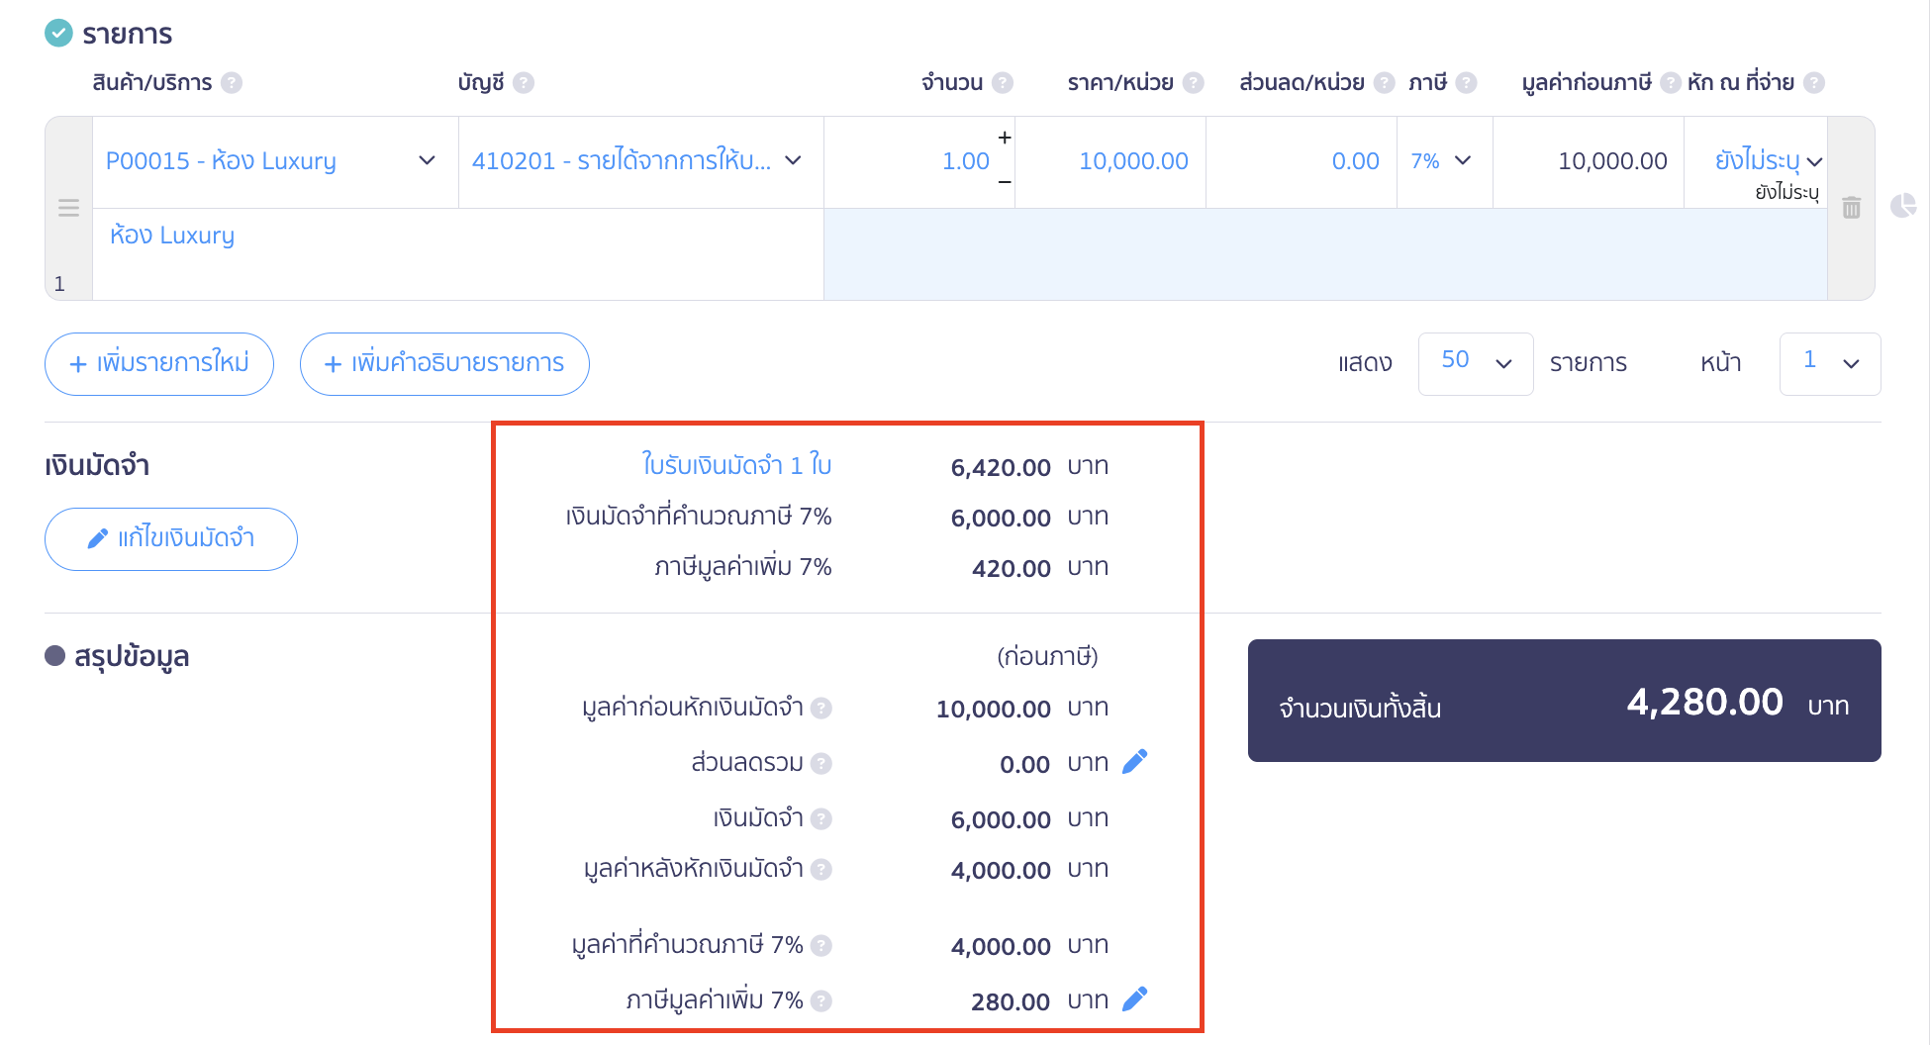This screenshot has width=1930, height=1045.
Task: Click the เพิ่มรายการใหม่ button
Action: (159, 364)
